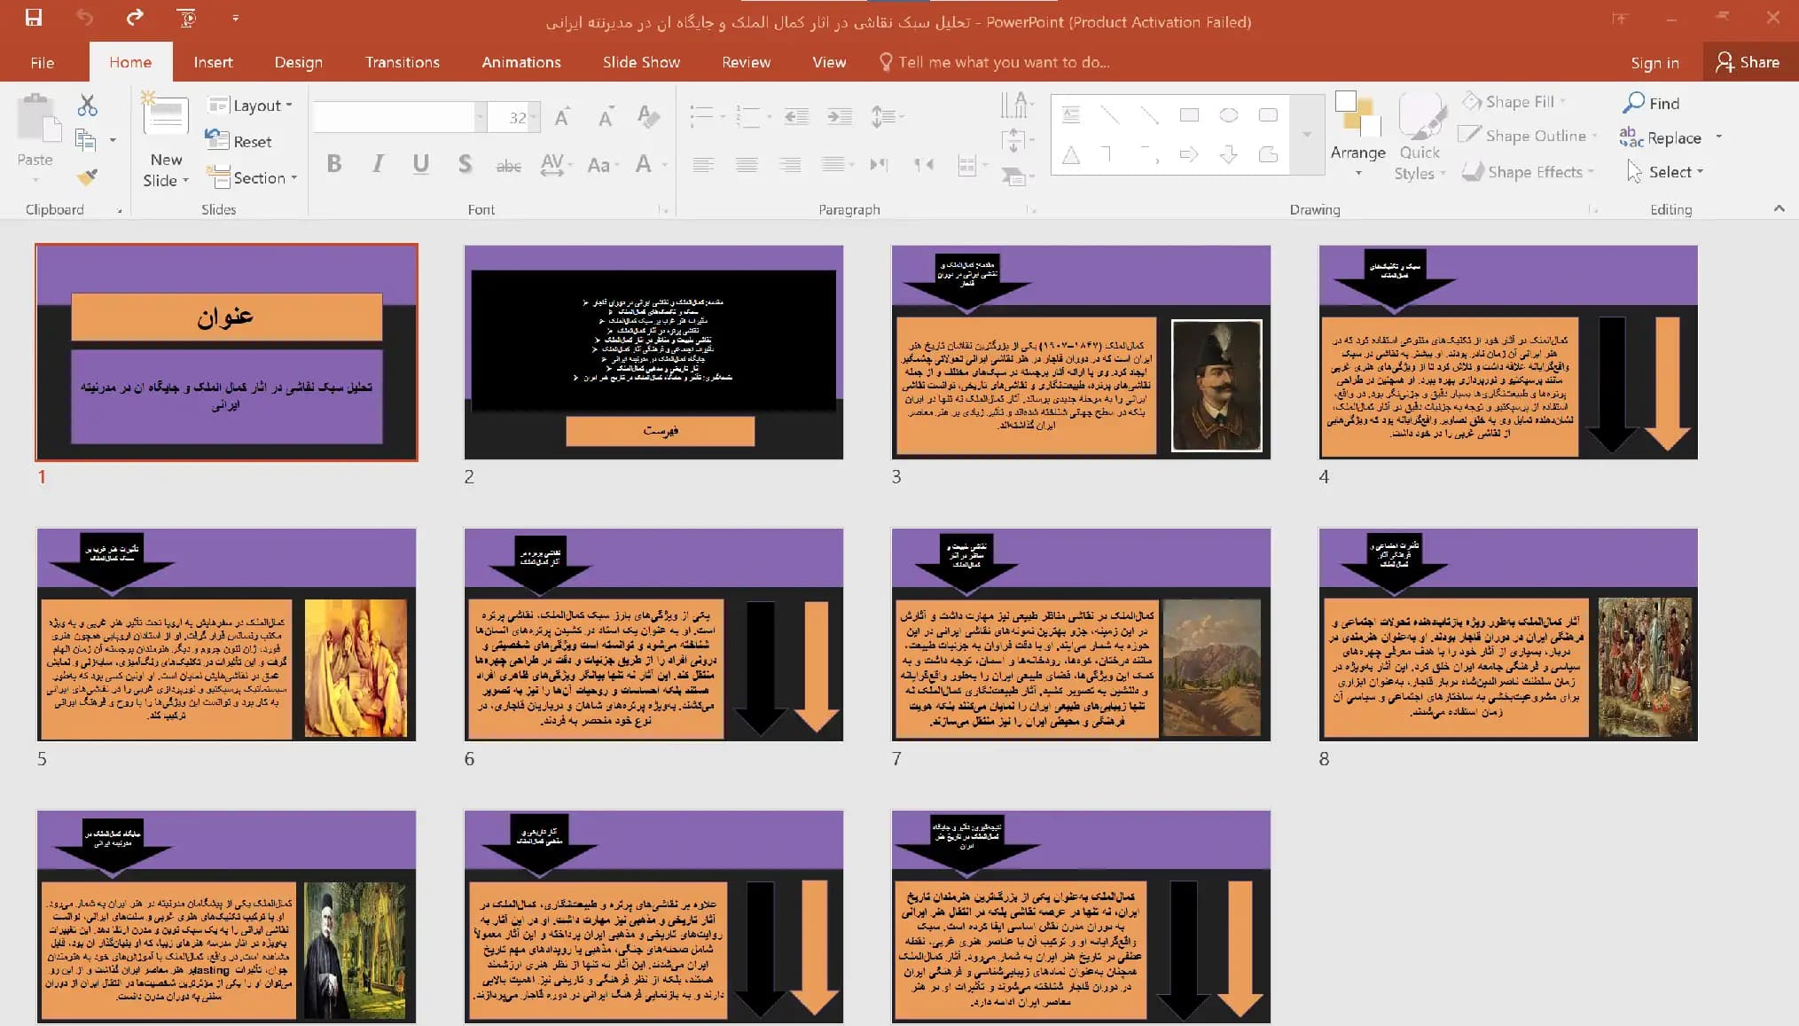Open the File menu tab
Image resolution: width=1799 pixels, height=1026 pixels.
pos(42,62)
